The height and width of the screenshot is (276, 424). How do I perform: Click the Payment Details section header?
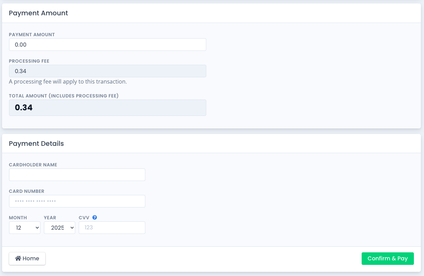[x=36, y=143]
